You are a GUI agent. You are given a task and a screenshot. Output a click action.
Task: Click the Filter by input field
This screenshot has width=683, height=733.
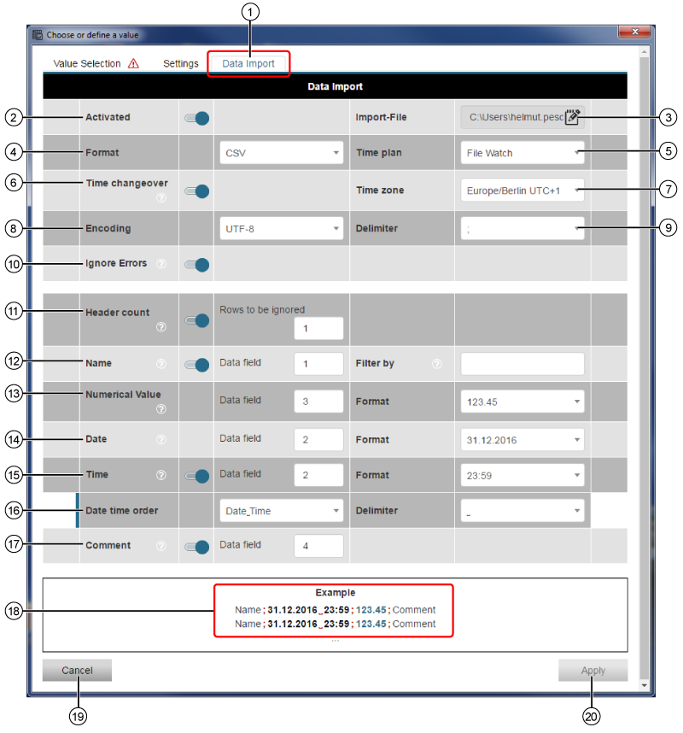(x=522, y=364)
